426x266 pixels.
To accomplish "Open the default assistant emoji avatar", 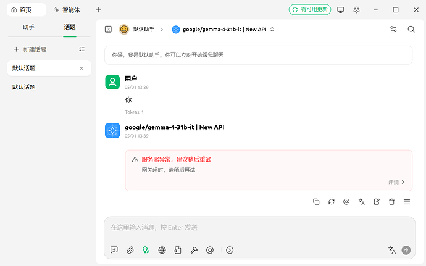I will pyautogui.click(x=124, y=29).
